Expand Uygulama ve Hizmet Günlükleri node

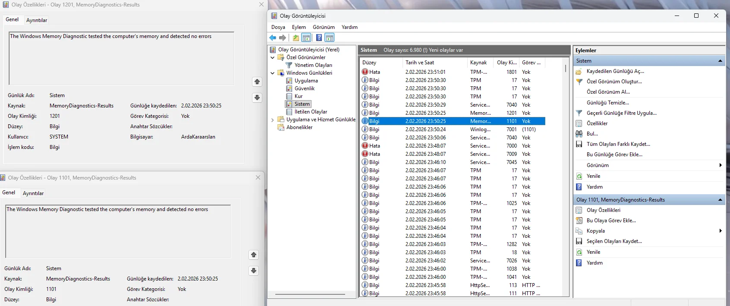click(272, 120)
